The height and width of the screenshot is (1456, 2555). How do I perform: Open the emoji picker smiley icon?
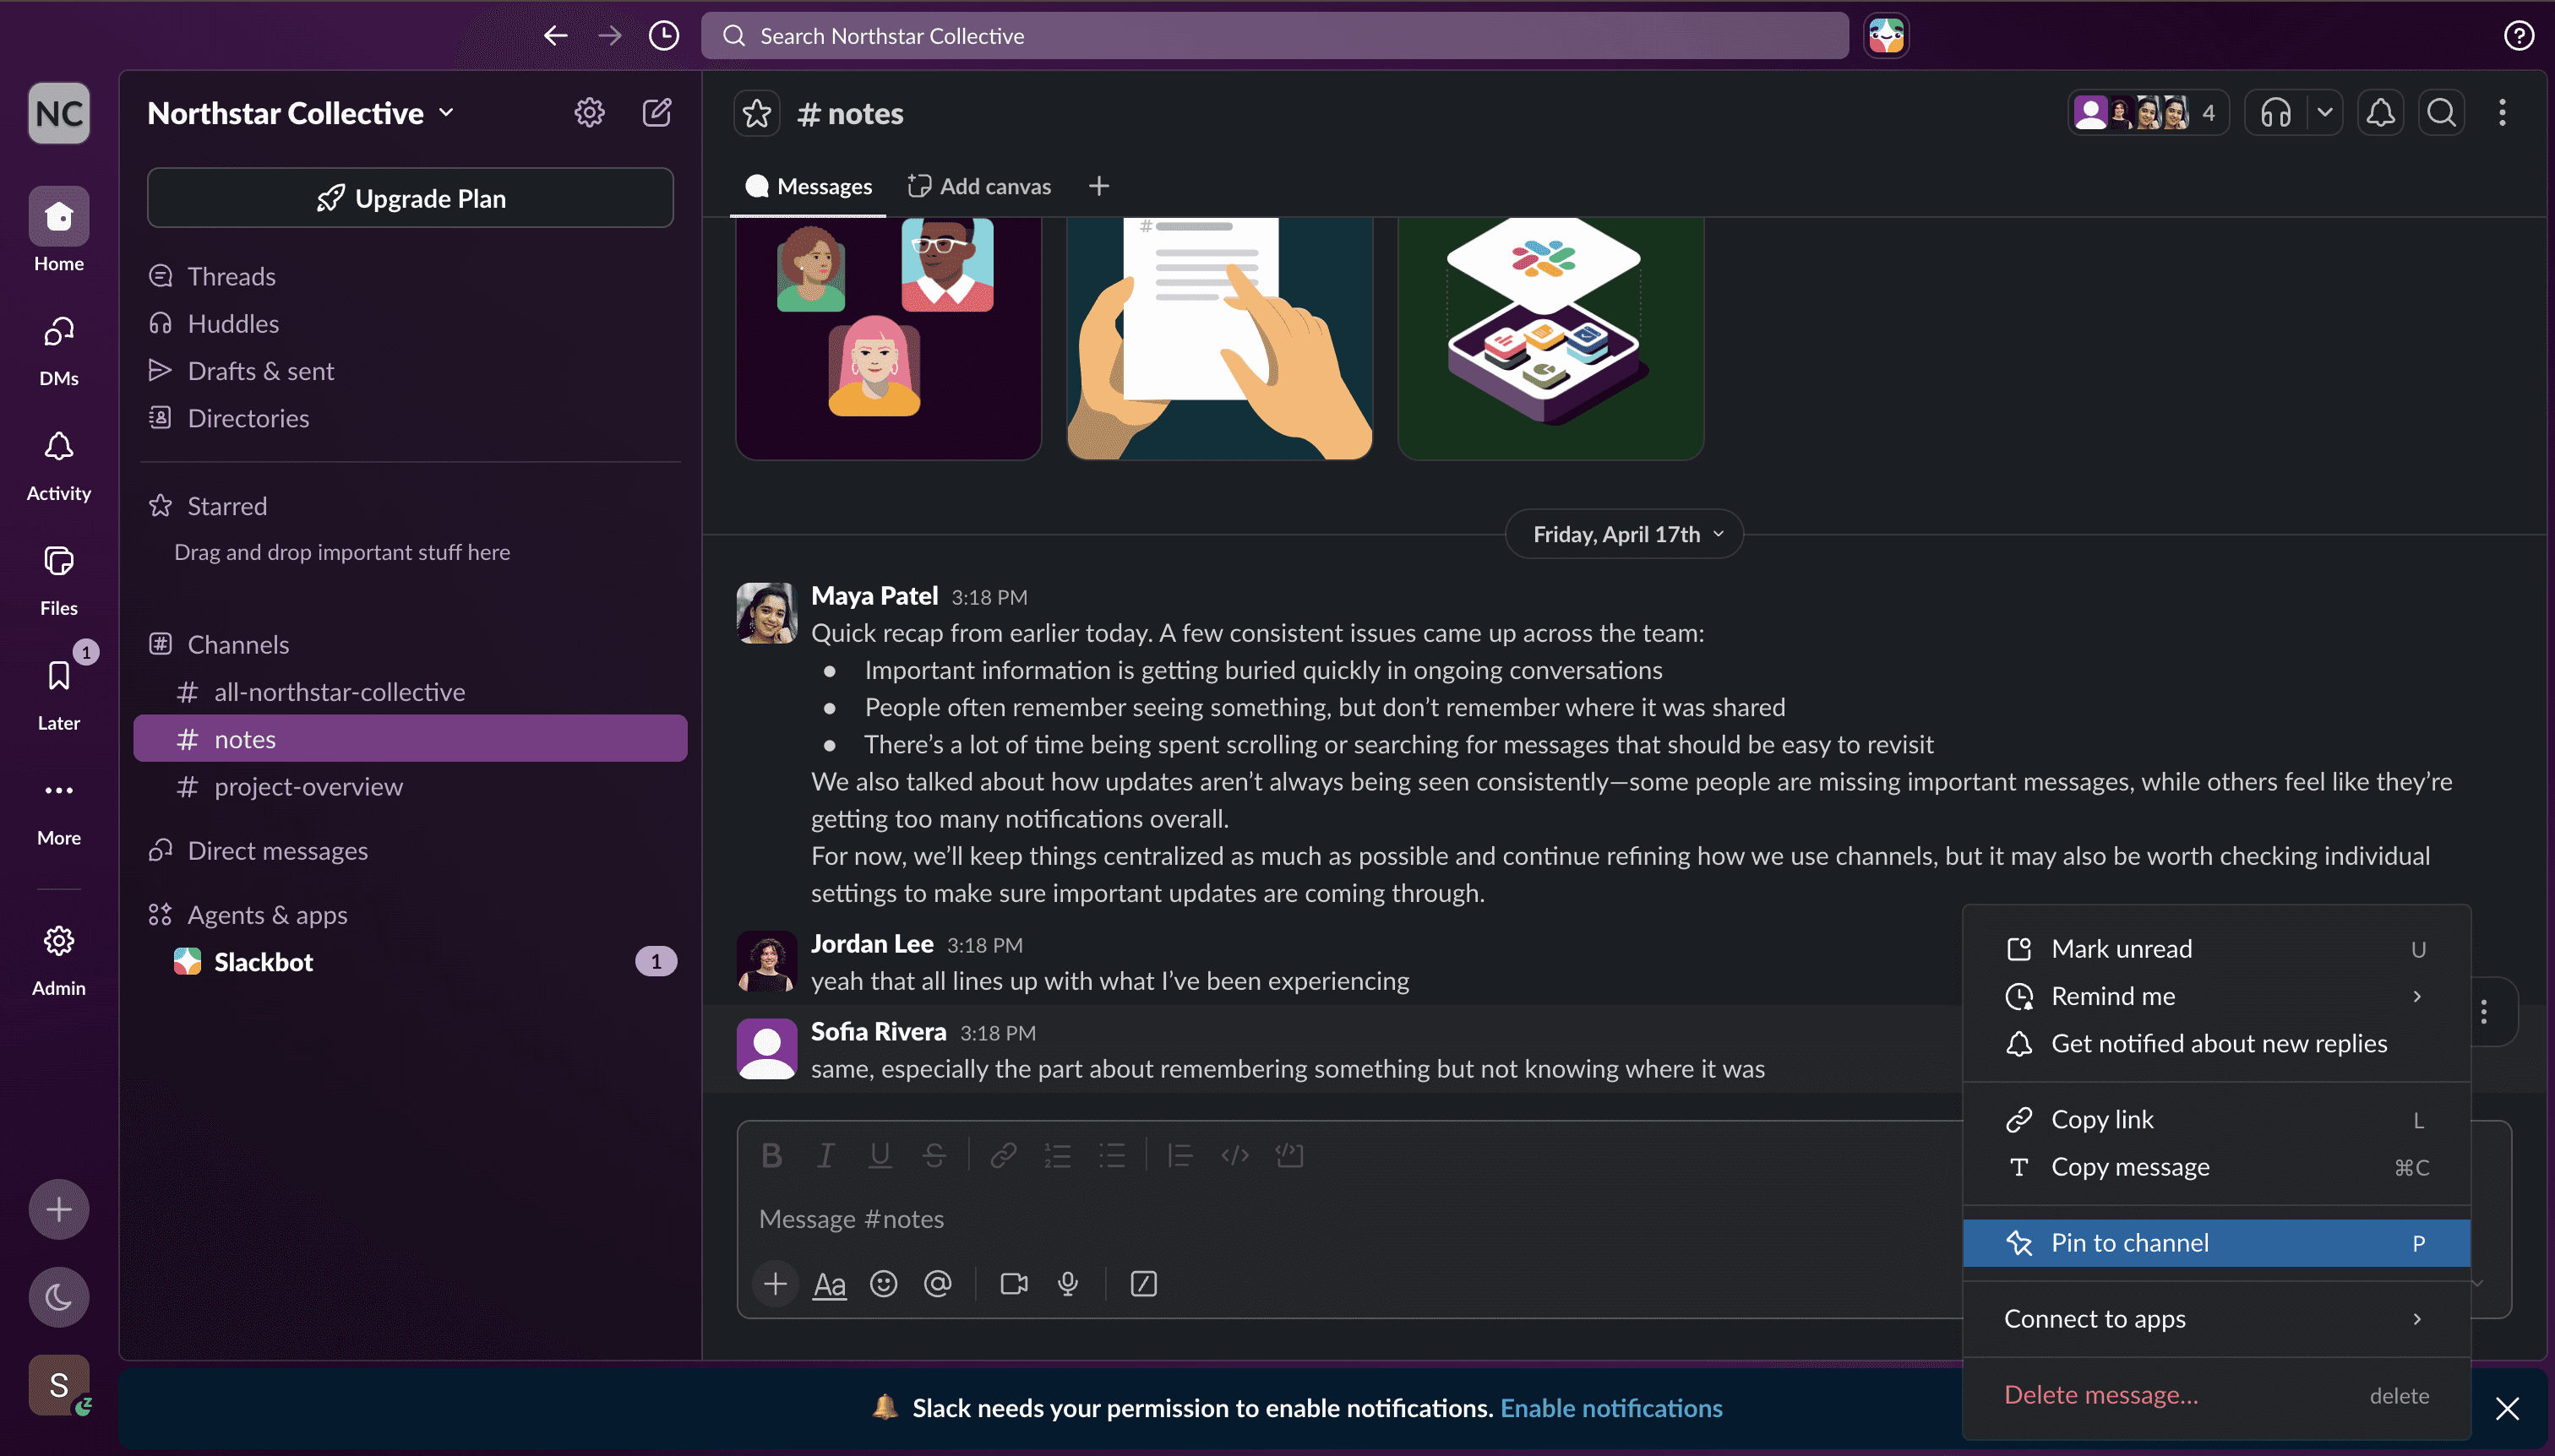pyautogui.click(x=883, y=1283)
